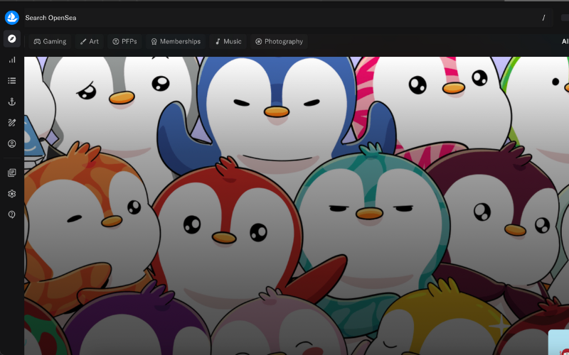569x355 pixels.
Task: Open the resources news icon in sidebar
Action: [12, 173]
